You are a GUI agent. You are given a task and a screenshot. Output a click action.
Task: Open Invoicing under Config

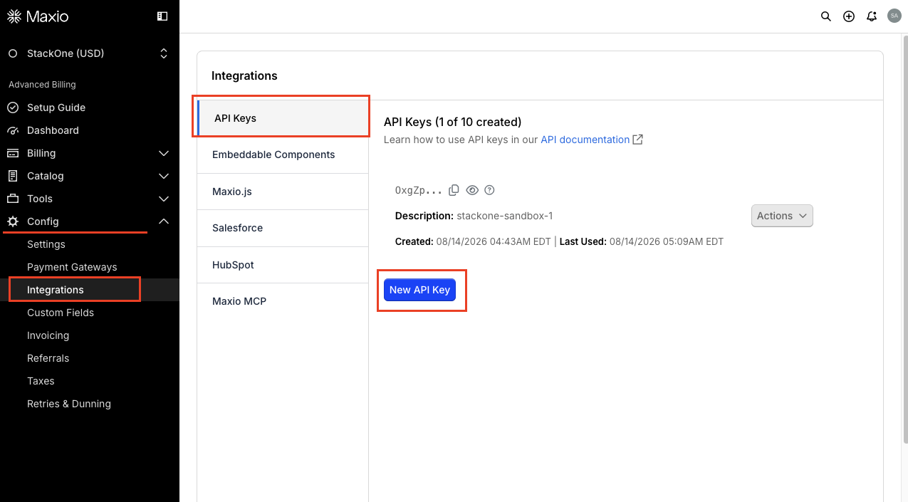pyautogui.click(x=48, y=335)
